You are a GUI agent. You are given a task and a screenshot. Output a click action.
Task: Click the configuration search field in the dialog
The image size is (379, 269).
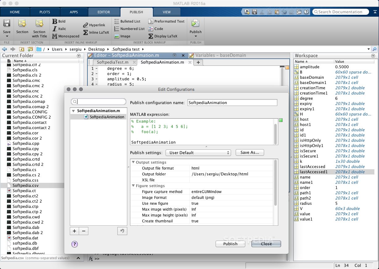99,102
